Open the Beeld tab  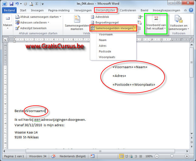(144, 10)
